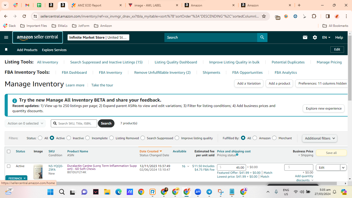This screenshot has width=352, height=198.
Task: Switch to AMZ EOD Report tab
Action: tap(97, 5)
